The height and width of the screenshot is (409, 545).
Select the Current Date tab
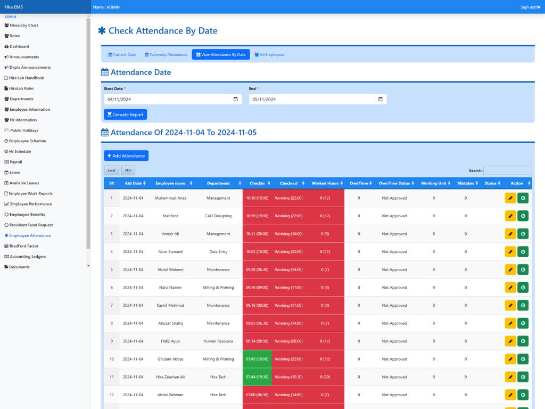122,54
